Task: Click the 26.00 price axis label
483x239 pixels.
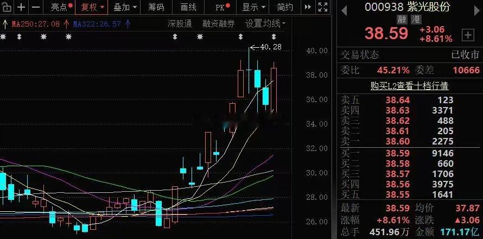Action: [x=317, y=222]
